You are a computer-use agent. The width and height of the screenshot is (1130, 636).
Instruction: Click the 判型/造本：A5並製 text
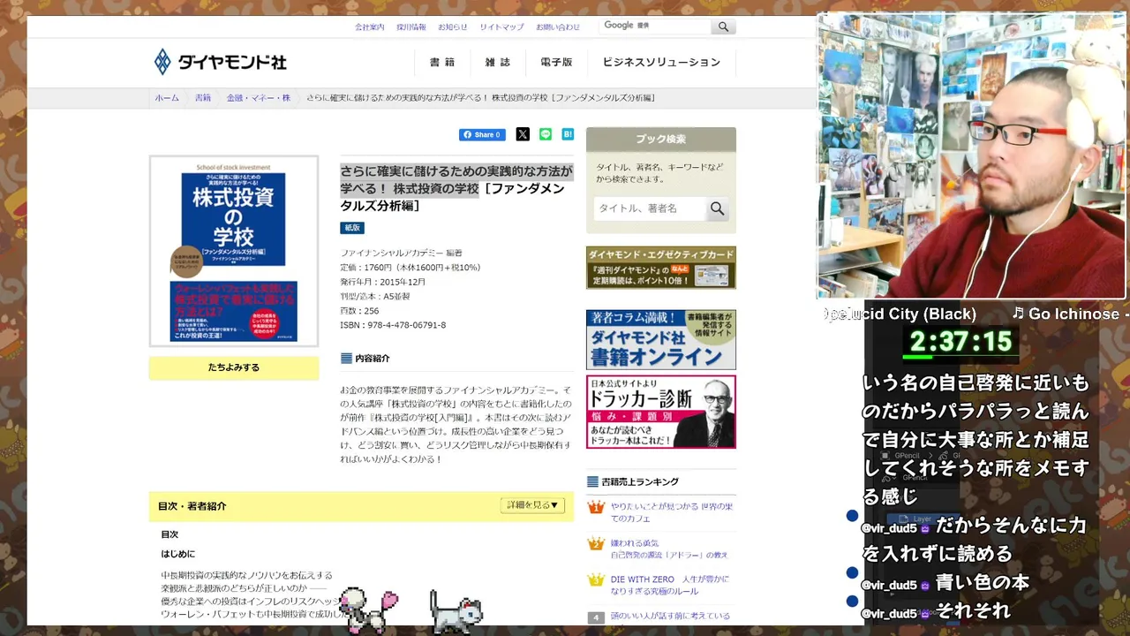pos(375,296)
